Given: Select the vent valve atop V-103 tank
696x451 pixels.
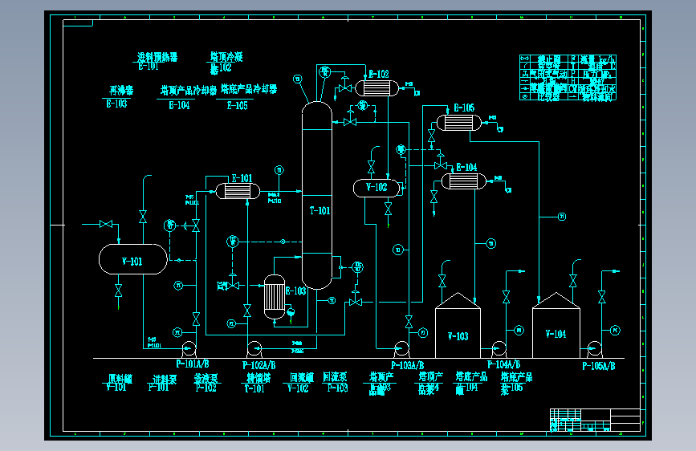Looking at the screenshot, I should pyautogui.click(x=442, y=281).
